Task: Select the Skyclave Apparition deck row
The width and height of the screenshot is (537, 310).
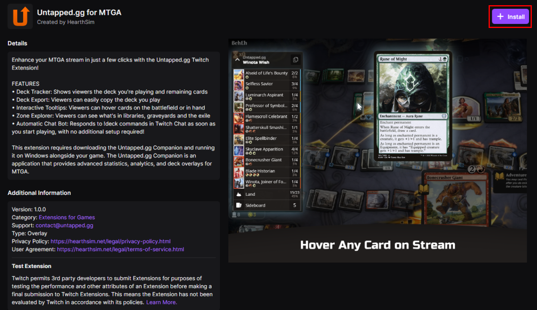Action: (267, 151)
